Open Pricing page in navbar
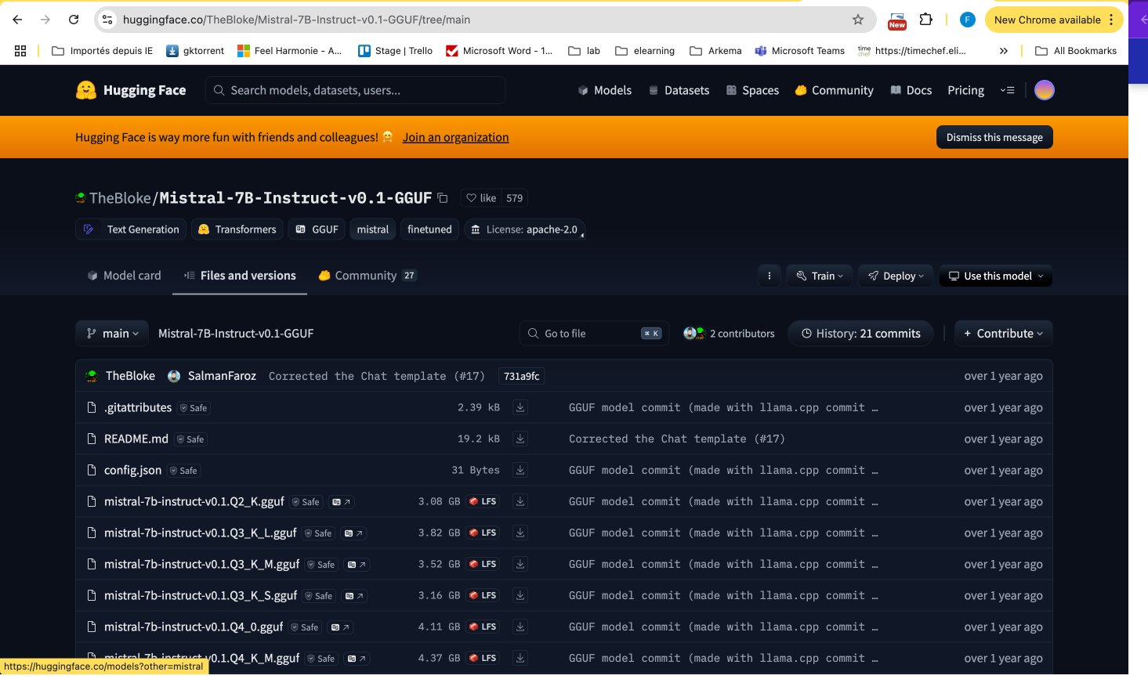1148x690 pixels. tap(965, 90)
